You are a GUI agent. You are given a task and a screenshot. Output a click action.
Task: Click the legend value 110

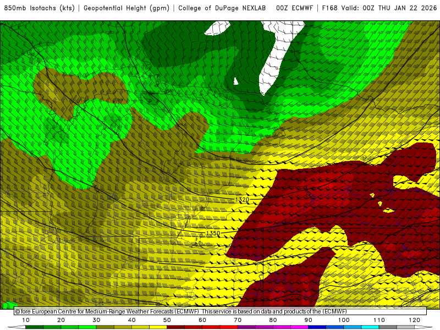tap(379, 320)
